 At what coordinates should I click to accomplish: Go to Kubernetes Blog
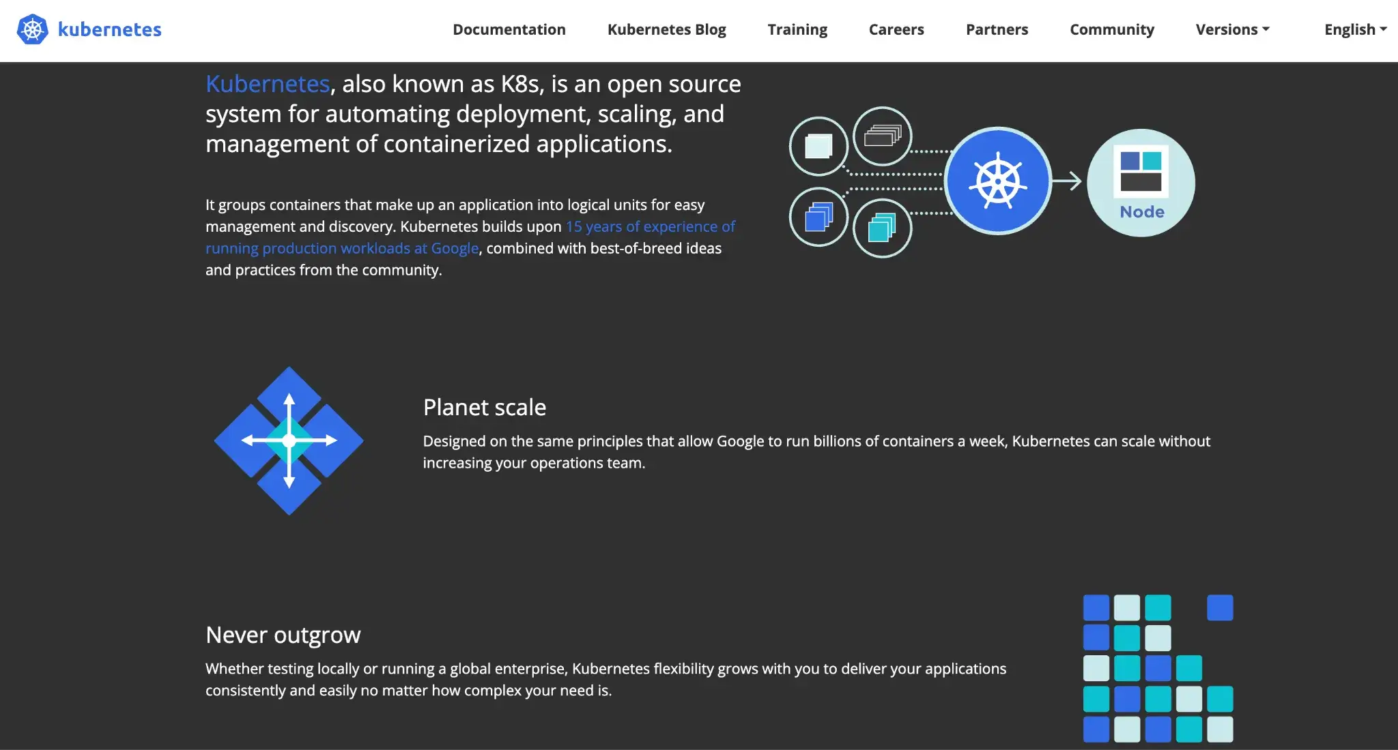666,29
